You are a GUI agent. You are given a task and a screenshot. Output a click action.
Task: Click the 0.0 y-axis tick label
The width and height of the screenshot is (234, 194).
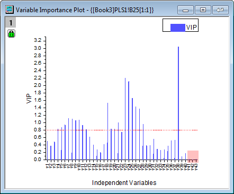pyautogui.click(x=38, y=160)
